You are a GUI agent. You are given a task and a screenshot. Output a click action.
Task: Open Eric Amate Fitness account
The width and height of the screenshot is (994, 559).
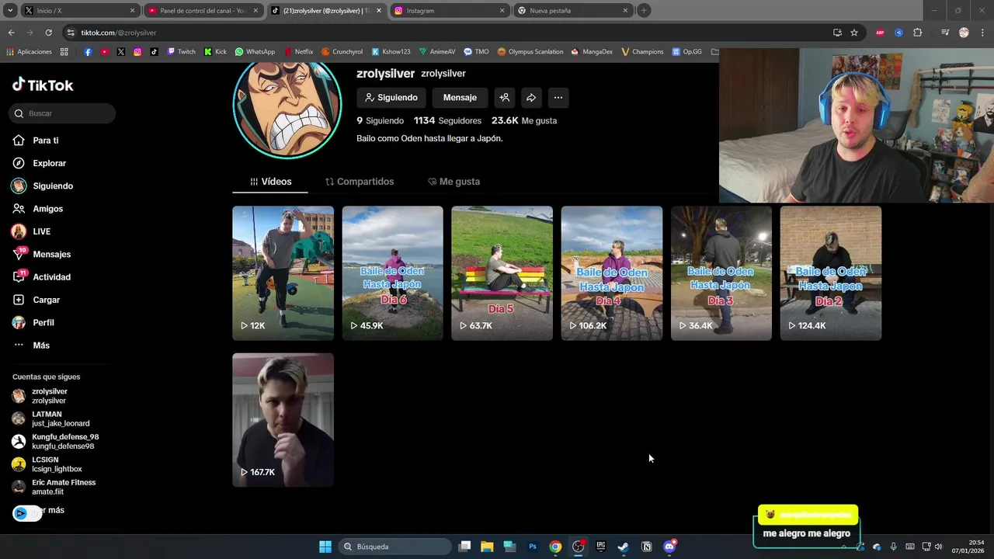pos(54,487)
